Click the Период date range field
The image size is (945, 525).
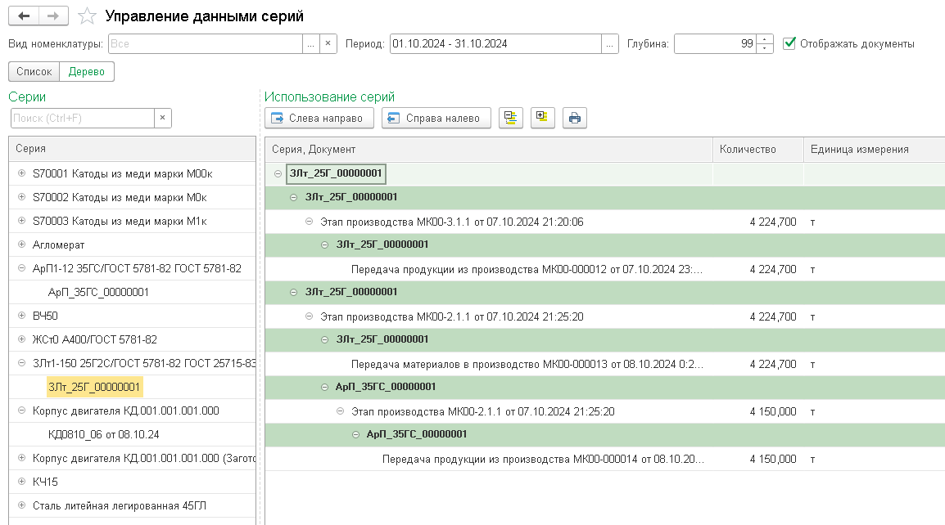click(x=495, y=43)
